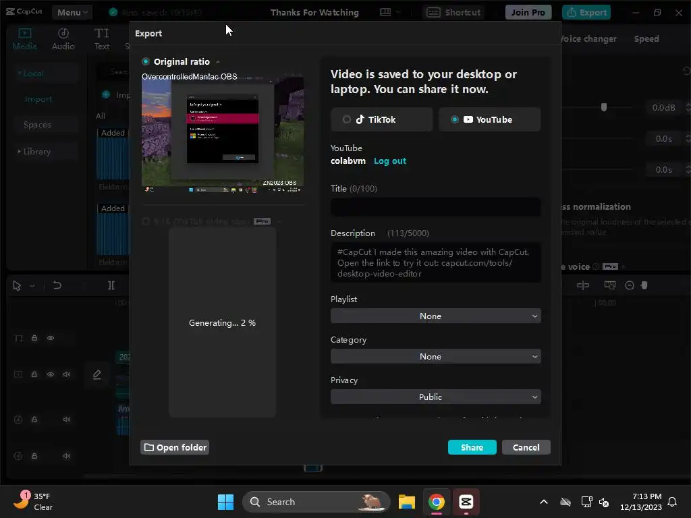Click the cloud sync tray icon
Image resolution: width=691 pixels, height=518 pixels.
tap(565, 502)
